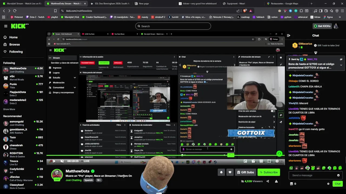Open Brave Leo AI sparkle icon

(x=332, y=11)
